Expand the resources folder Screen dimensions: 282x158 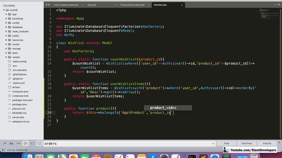point(6,40)
